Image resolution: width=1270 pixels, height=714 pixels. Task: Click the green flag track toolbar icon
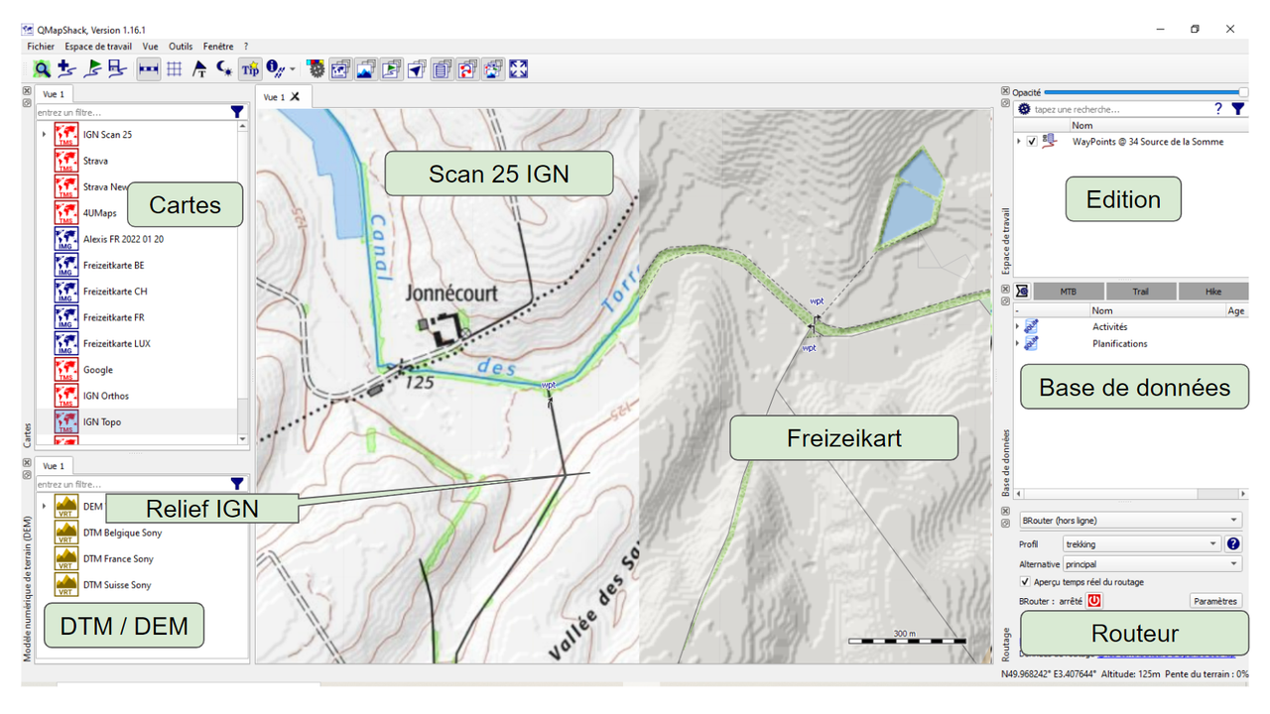point(92,69)
